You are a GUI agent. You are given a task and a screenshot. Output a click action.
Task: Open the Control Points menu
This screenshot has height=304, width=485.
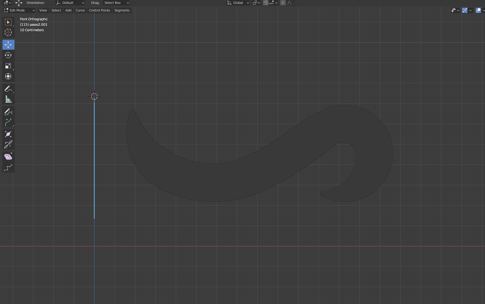coord(99,10)
